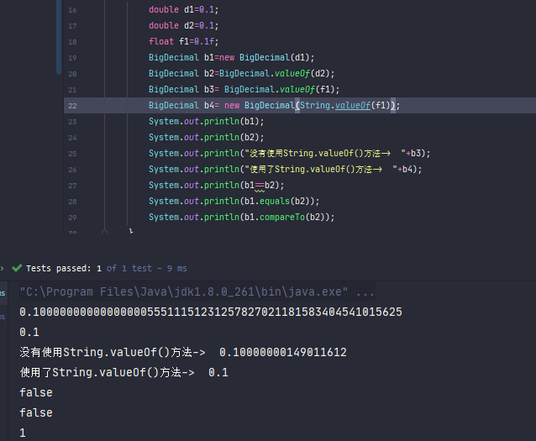Click the "Tests passed: 1 of 1 test" status text
This screenshot has width=536, height=441.
[89, 268]
